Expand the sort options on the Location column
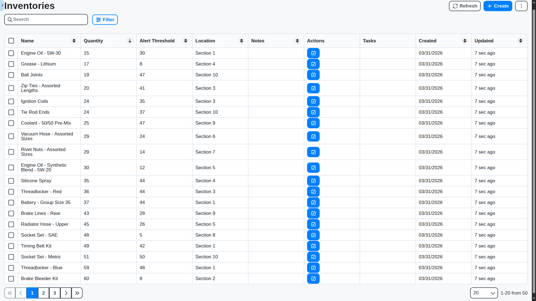The width and height of the screenshot is (536, 301). [x=241, y=41]
